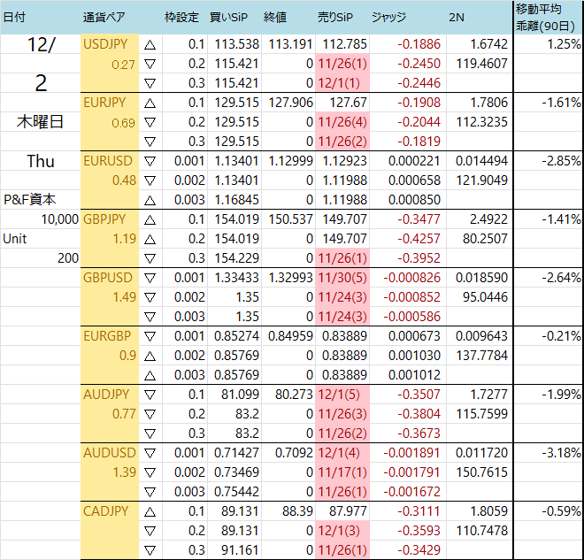
Task: Select the deviation value -3.18%
Action: coord(549,453)
